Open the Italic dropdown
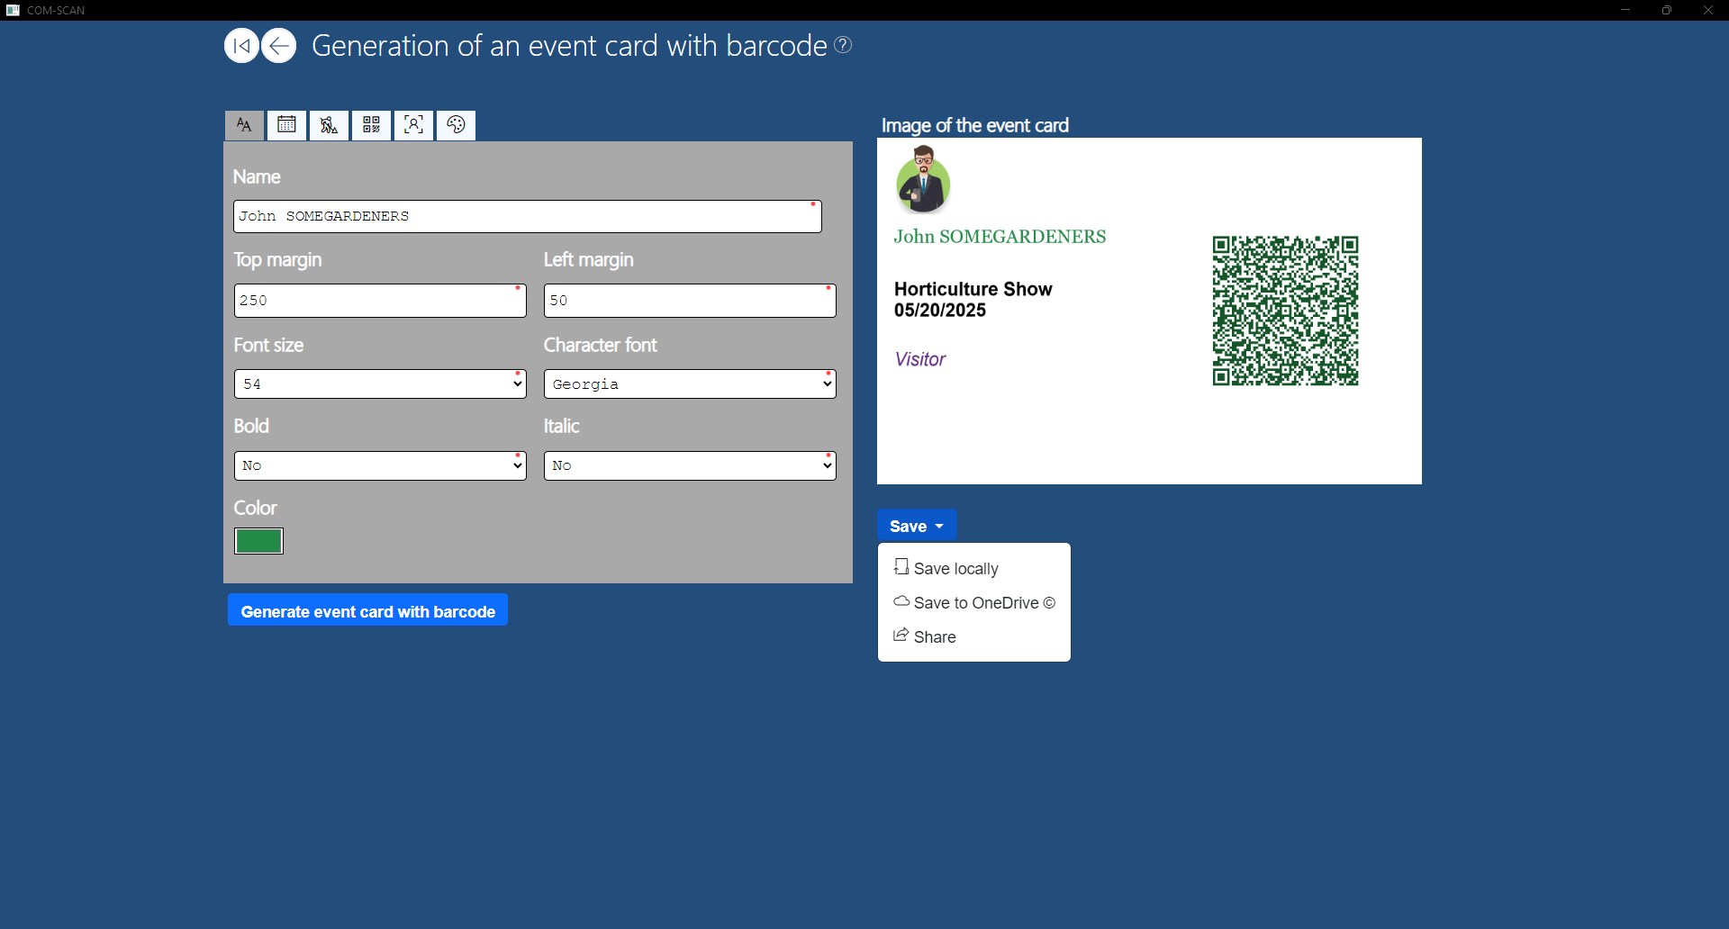This screenshot has height=929, width=1729. click(690, 466)
